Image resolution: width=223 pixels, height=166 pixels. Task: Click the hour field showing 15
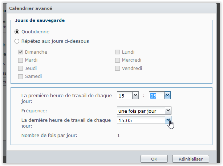(125, 95)
